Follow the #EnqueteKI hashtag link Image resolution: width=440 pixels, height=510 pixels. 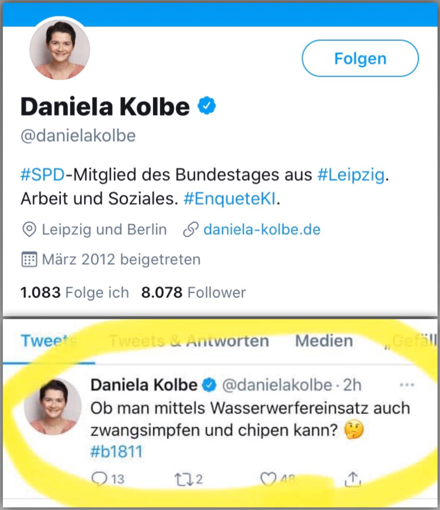tap(230, 198)
